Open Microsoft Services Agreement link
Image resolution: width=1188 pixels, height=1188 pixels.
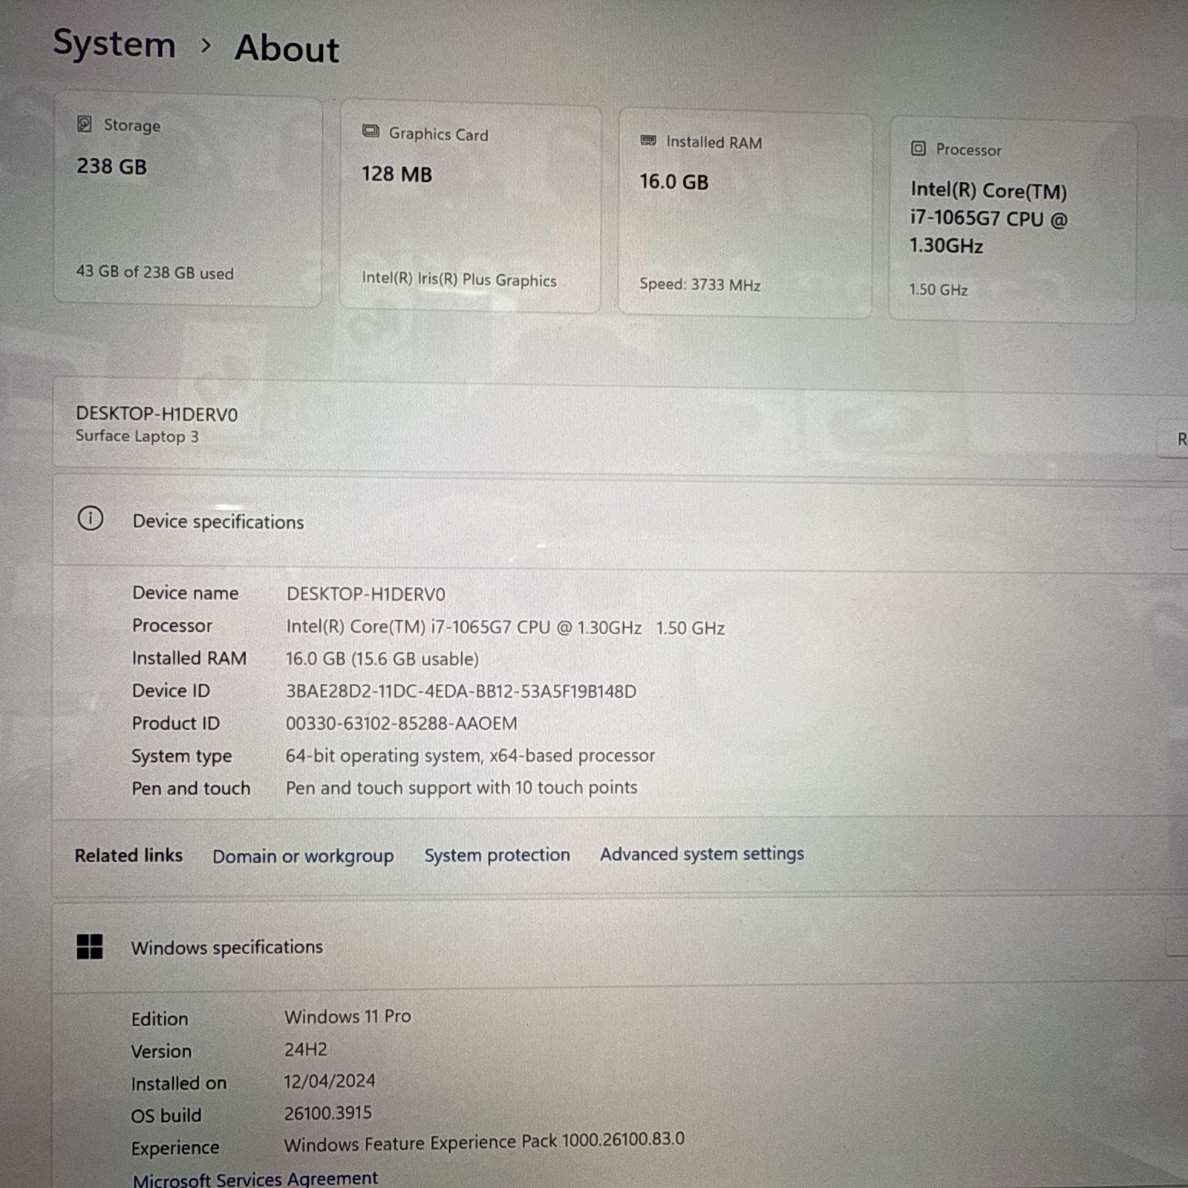pyautogui.click(x=255, y=1178)
